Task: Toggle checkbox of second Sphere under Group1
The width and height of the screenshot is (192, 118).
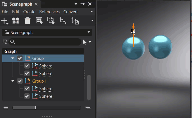Action: 27,96
